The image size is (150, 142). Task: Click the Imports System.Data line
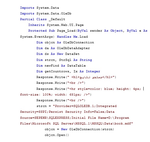(39, 8)
